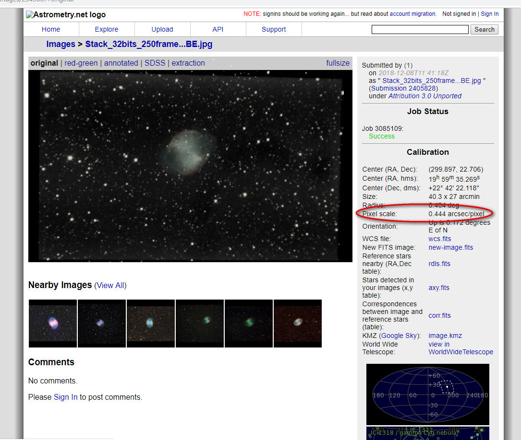Viewport: 521px width, 440px height.
Task: Open the Home menu item
Action: tap(51, 29)
